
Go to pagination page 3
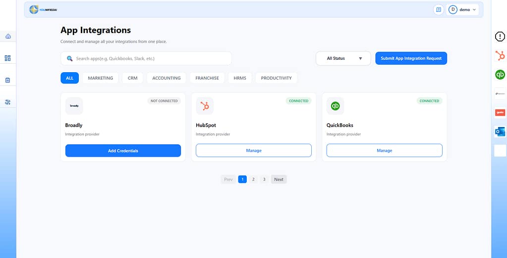(264, 179)
